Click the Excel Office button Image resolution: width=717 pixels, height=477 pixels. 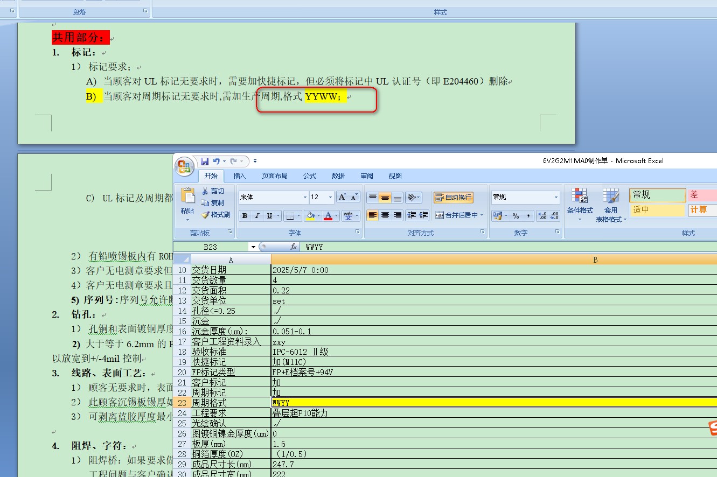coord(184,166)
